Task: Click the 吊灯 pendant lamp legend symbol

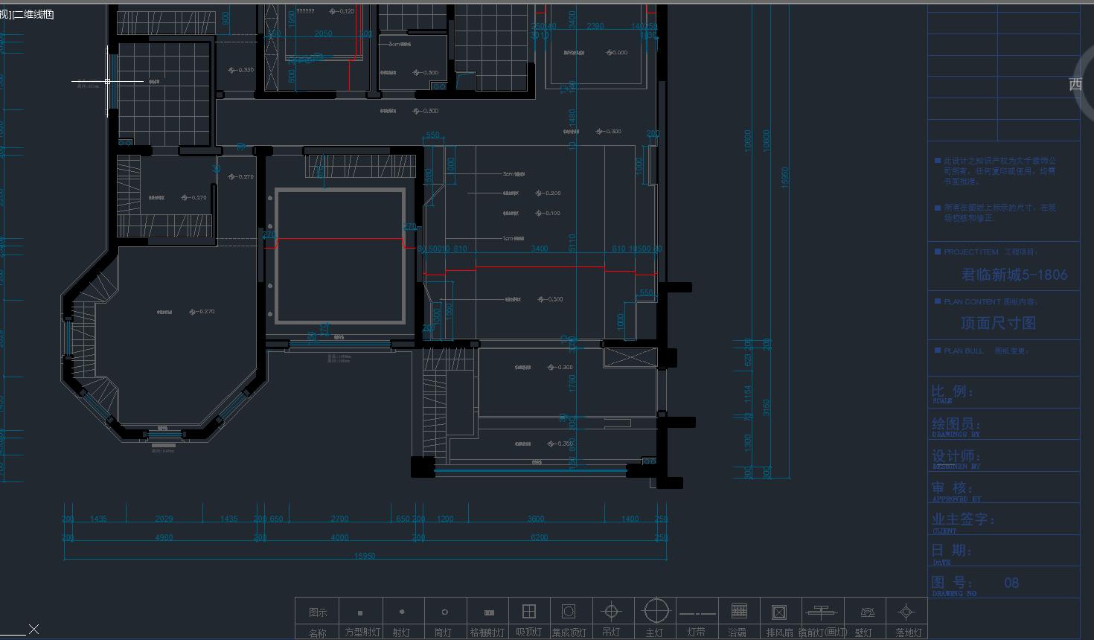Action: (611, 612)
